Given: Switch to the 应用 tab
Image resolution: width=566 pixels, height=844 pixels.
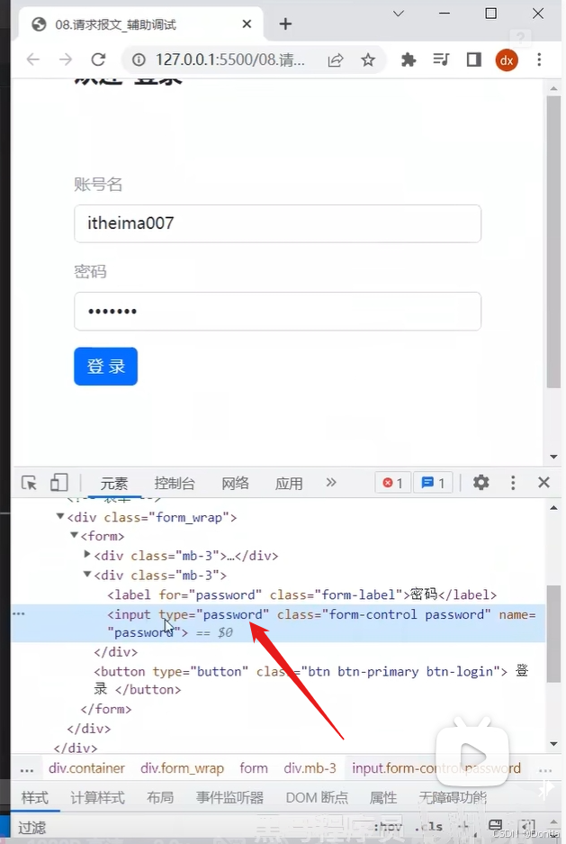Looking at the screenshot, I should coord(289,484).
